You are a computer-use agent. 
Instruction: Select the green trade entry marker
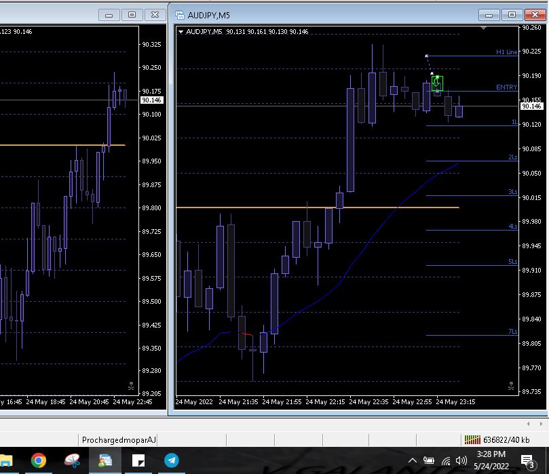(437, 83)
